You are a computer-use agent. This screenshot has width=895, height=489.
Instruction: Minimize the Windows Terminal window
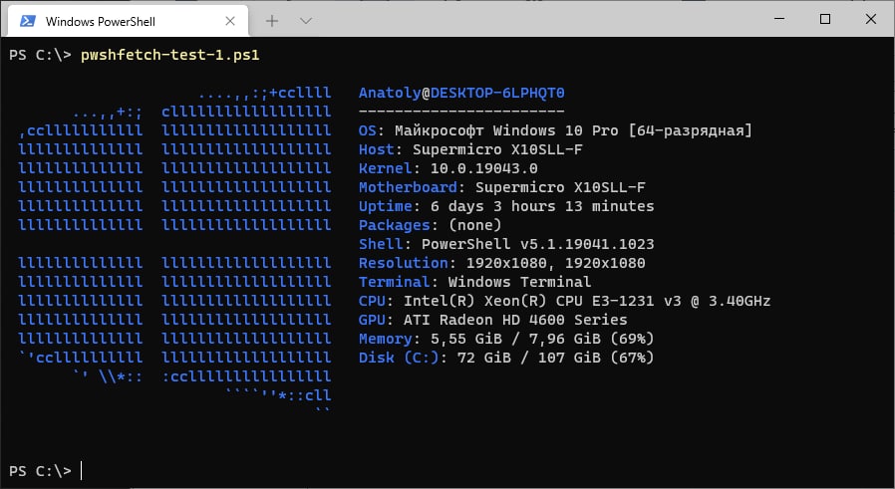click(x=779, y=19)
